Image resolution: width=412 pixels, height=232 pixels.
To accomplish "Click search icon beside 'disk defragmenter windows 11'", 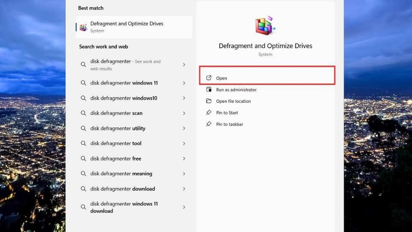I will [x=83, y=83].
